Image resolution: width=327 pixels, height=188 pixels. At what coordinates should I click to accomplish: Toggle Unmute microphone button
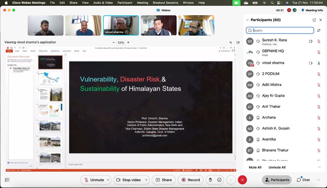click(94, 180)
